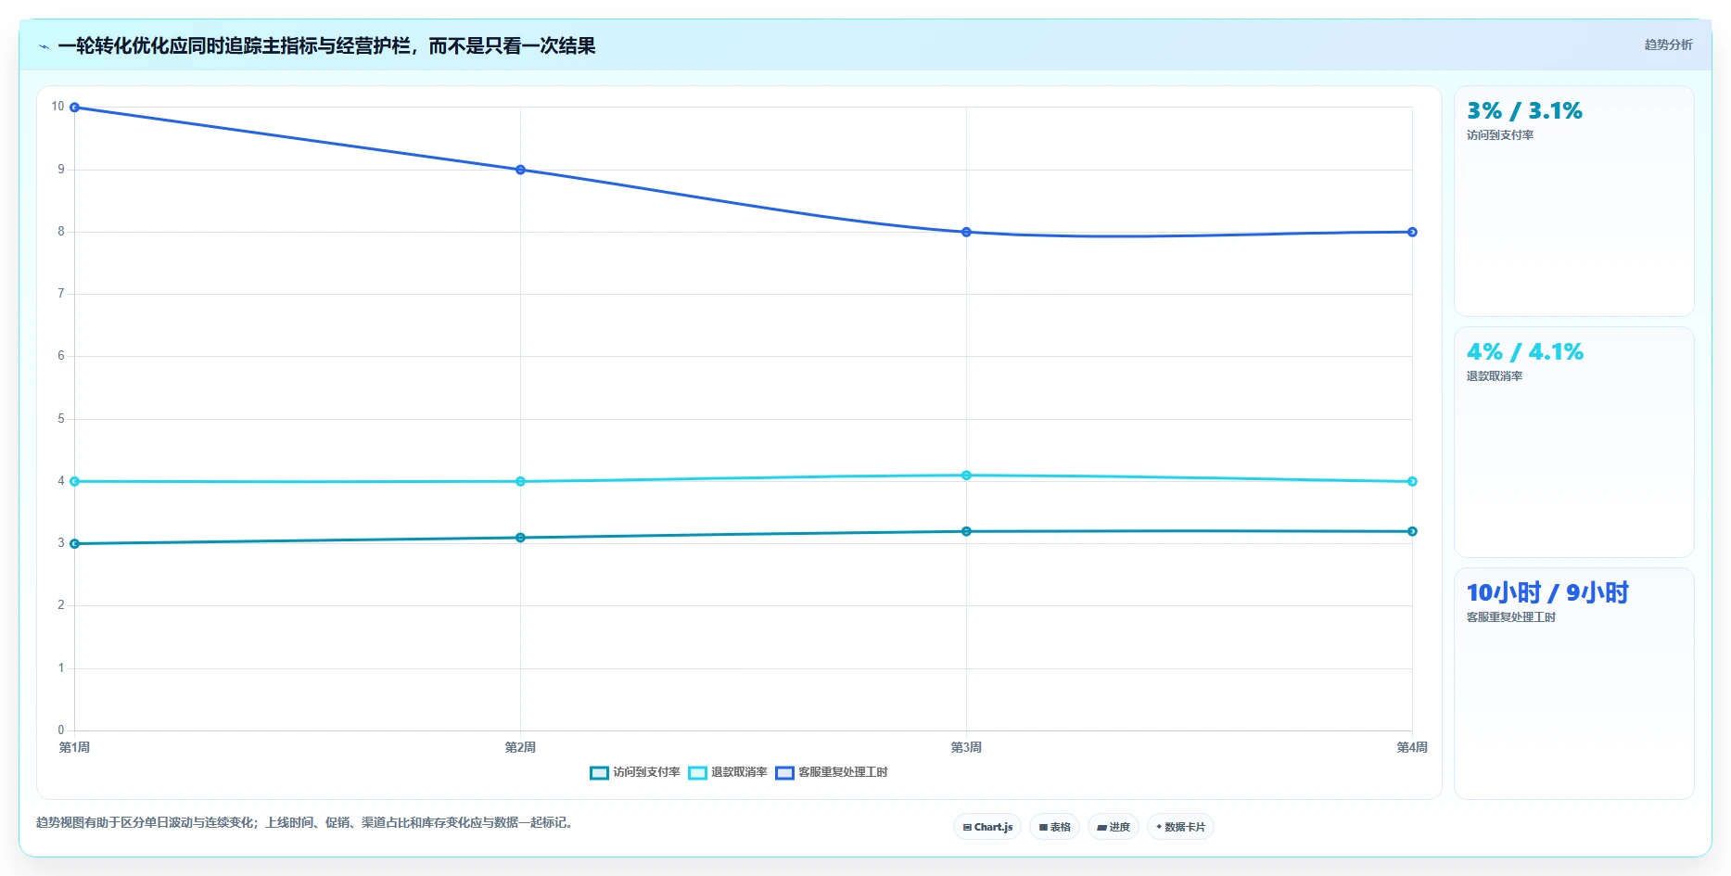Click 客服重复处理工时 data point at 第4周

point(1412,232)
